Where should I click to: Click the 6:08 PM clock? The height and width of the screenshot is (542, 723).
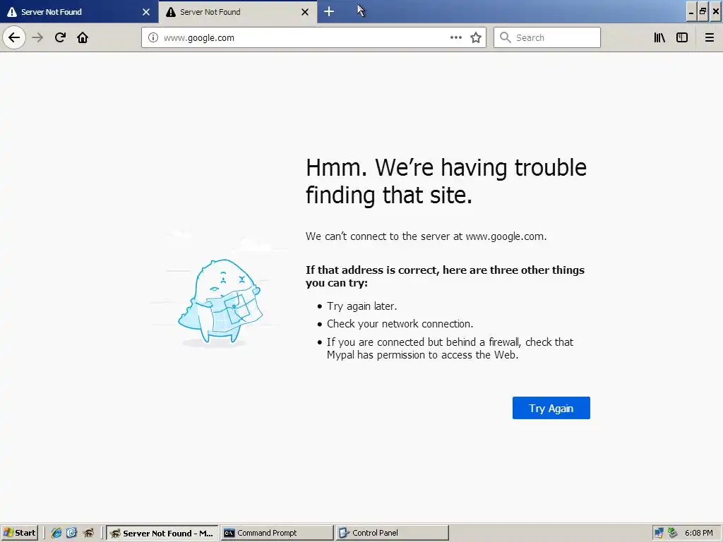[698, 533]
